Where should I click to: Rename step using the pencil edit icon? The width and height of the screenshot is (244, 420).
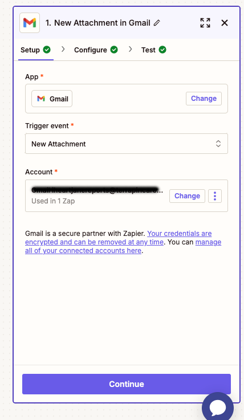[157, 23]
